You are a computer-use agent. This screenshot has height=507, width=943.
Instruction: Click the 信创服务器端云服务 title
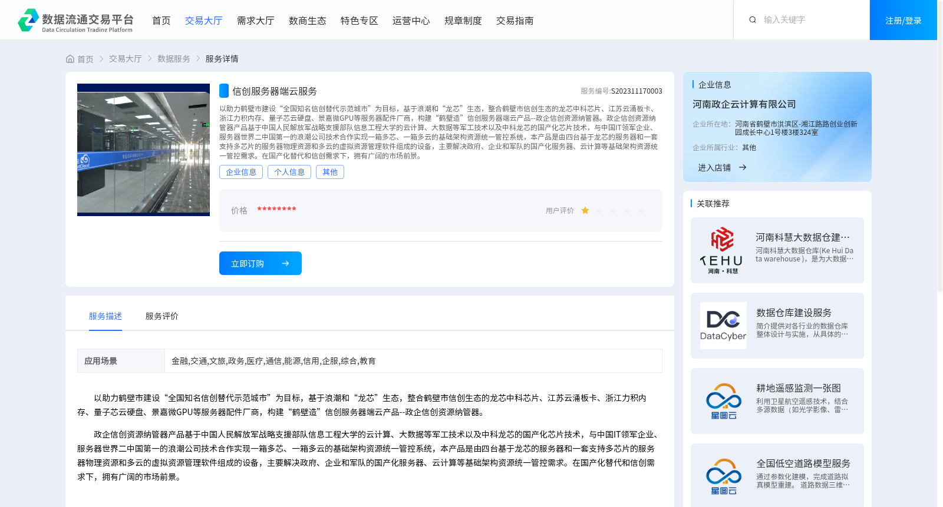275,91
